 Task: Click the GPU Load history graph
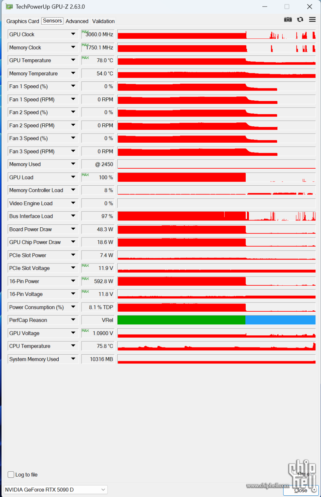(x=217, y=177)
